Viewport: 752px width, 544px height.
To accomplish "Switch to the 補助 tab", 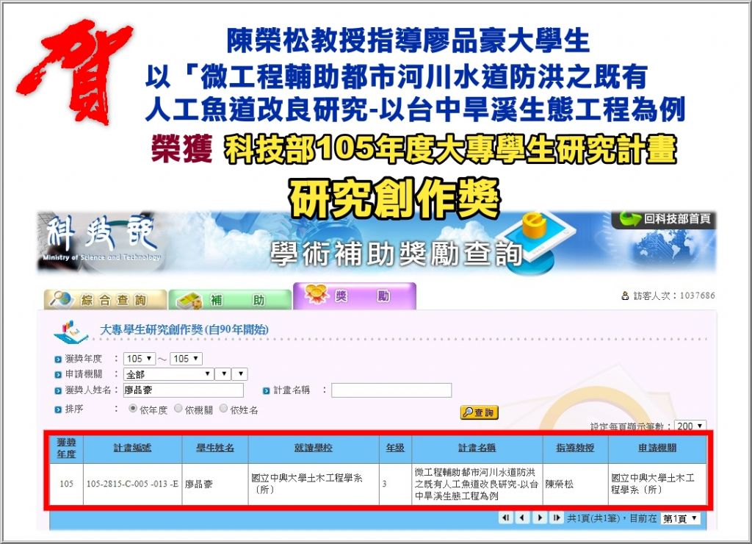I will [230, 300].
